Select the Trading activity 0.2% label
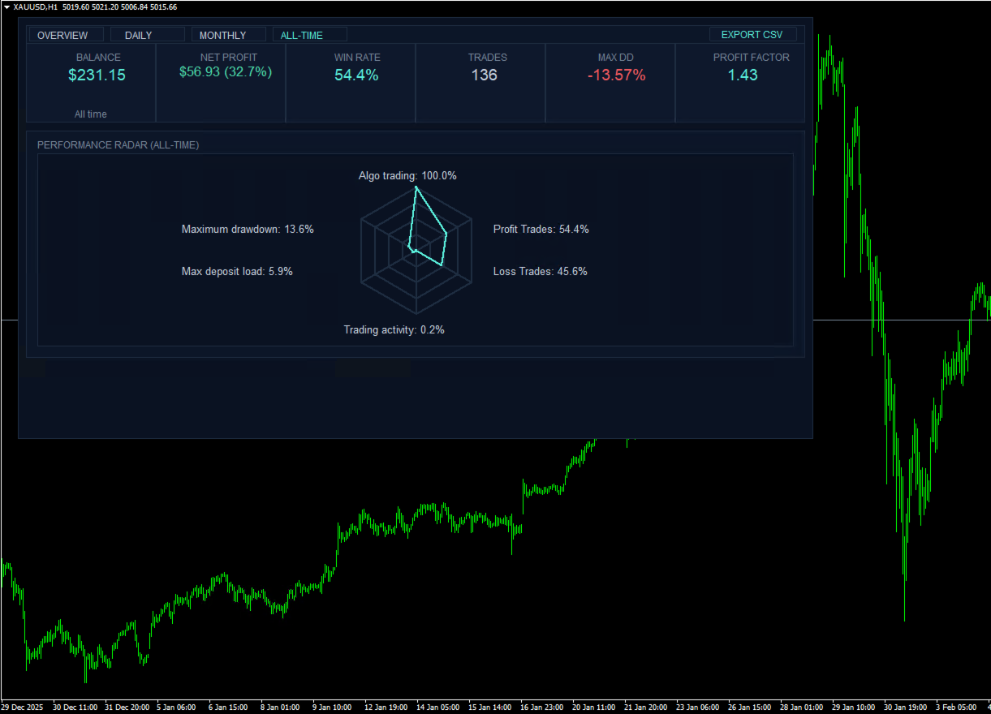Image resolution: width=991 pixels, height=714 pixels. [x=394, y=329]
